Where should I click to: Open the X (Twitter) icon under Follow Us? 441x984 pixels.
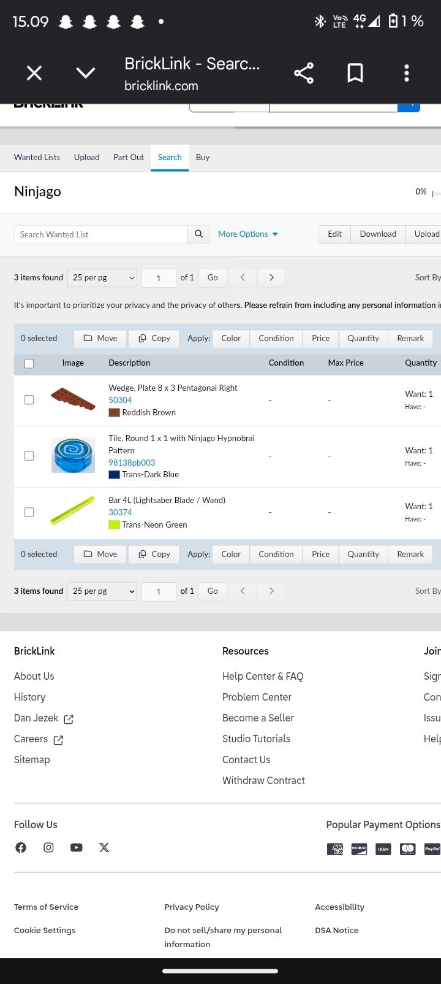pyautogui.click(x=104, y=847)
